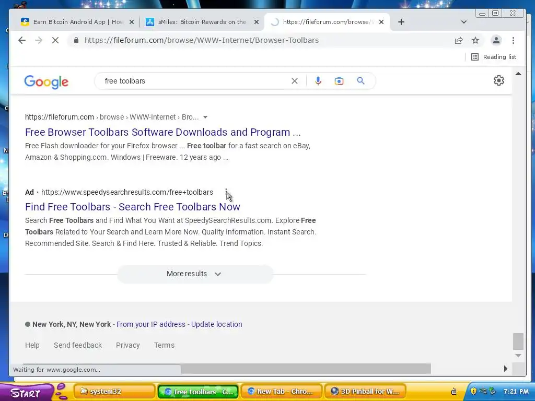The width and height of the screenshot is (535, 401).
Task: Open the Start menu
Action: pyautogui.click(x=27, y=392)
